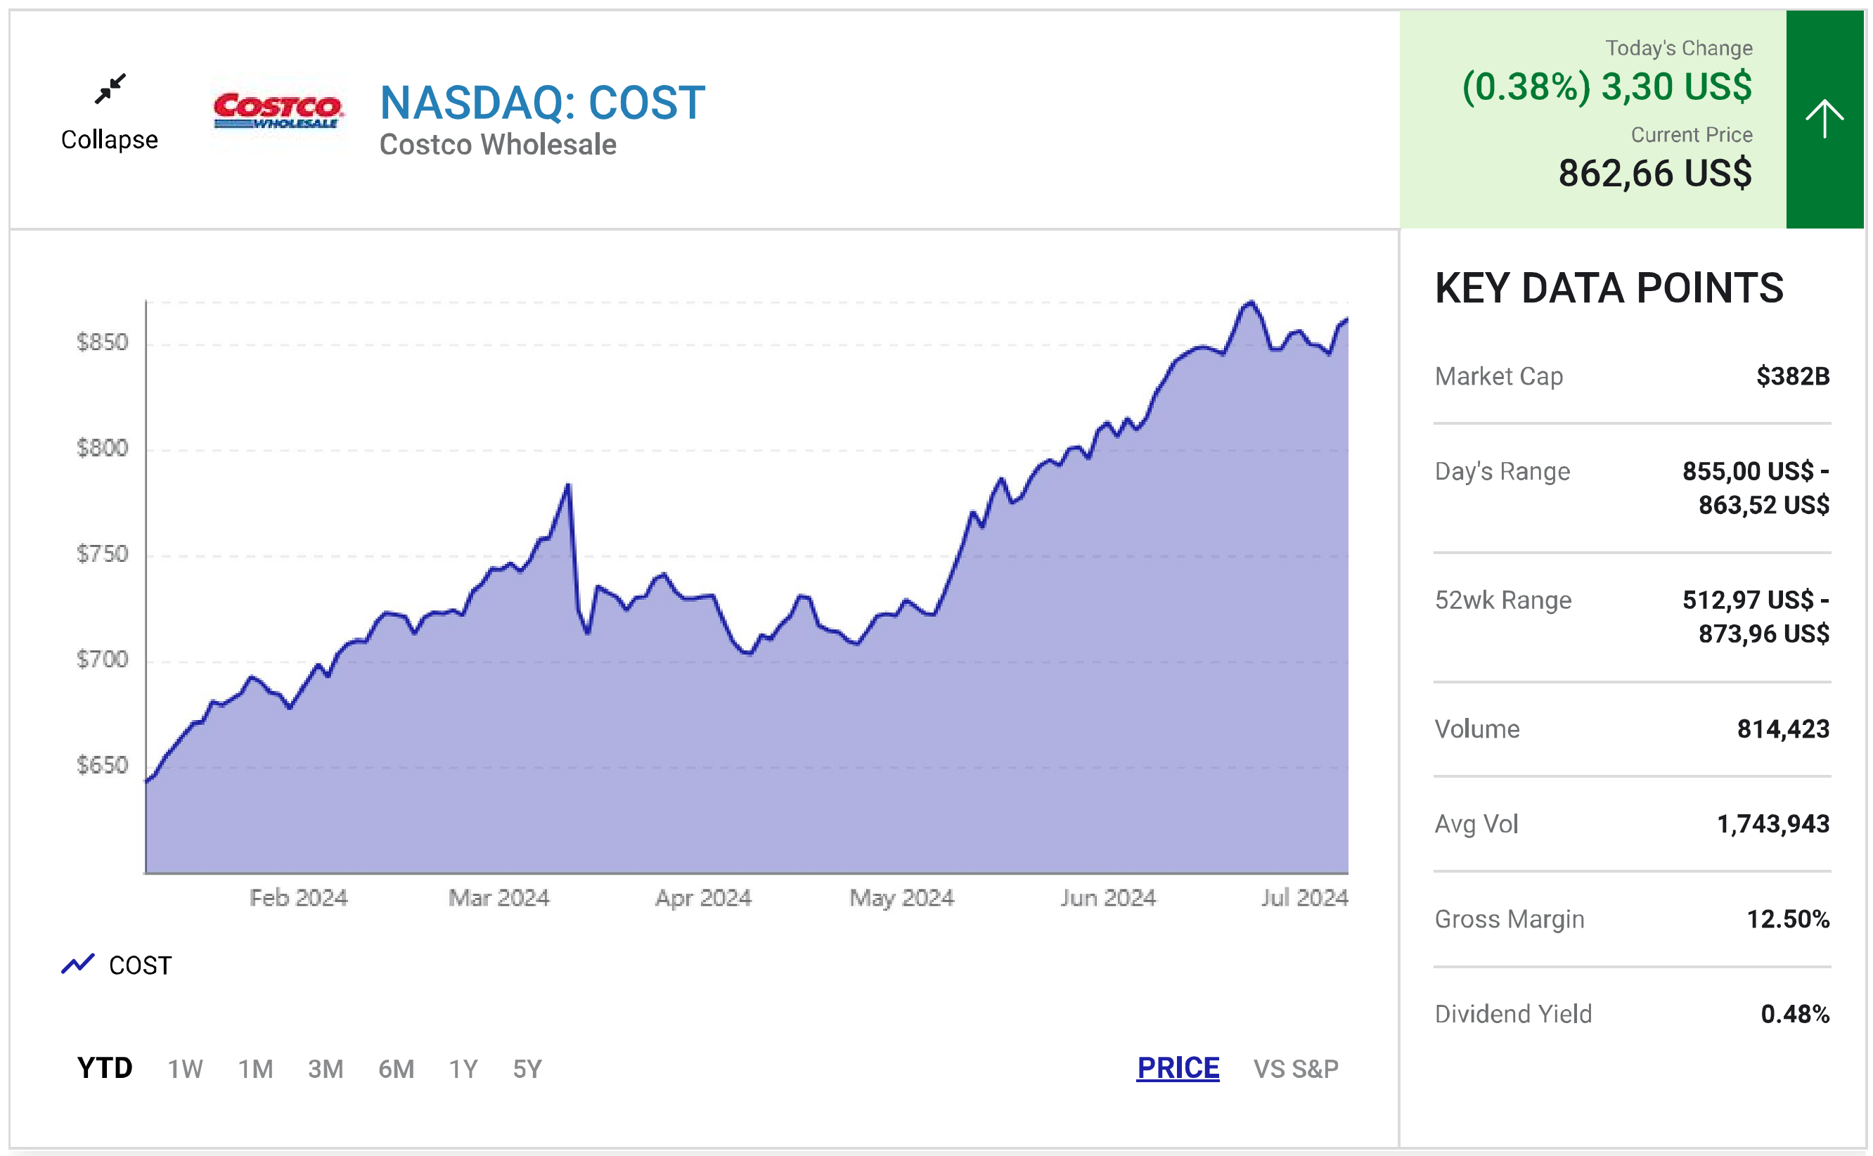Click the Volume value 814,423
1873x1156 pixels.
pos(1784,728)
